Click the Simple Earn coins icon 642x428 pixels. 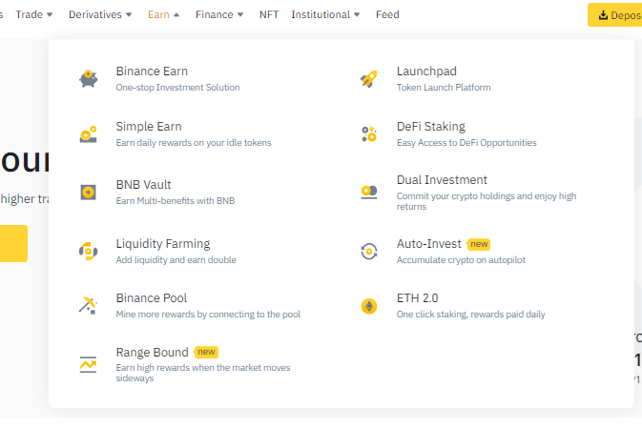coord(89,134)
